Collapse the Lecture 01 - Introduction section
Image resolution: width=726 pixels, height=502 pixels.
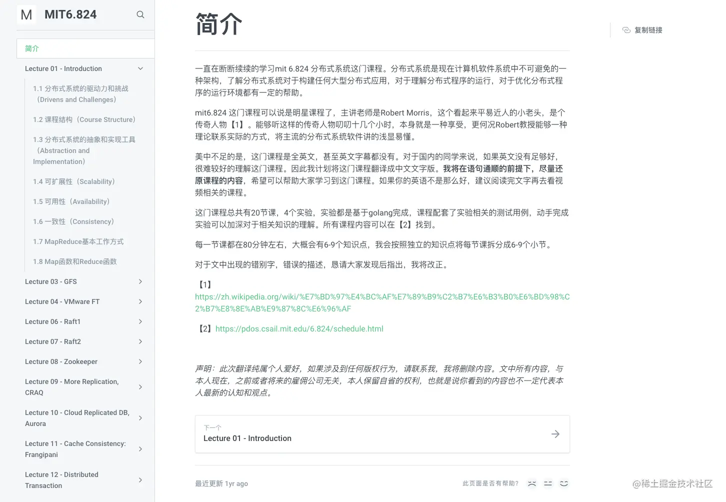(x=140, y=68)
